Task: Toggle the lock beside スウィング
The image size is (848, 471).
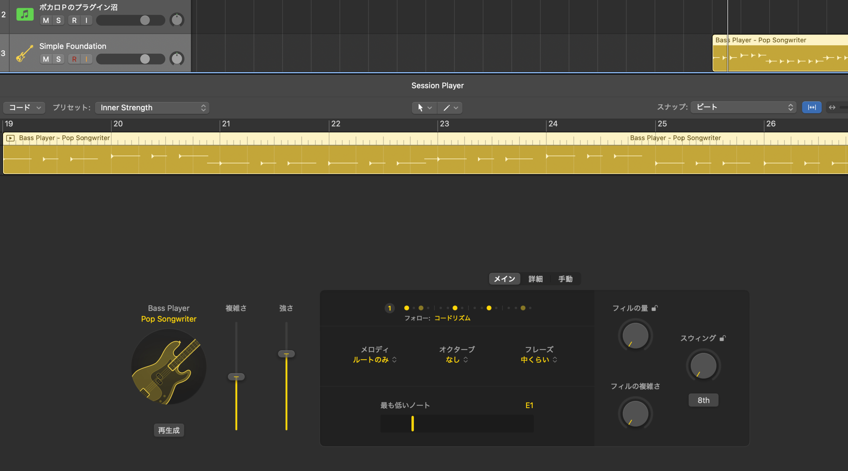Action: (x=722, y=338)
